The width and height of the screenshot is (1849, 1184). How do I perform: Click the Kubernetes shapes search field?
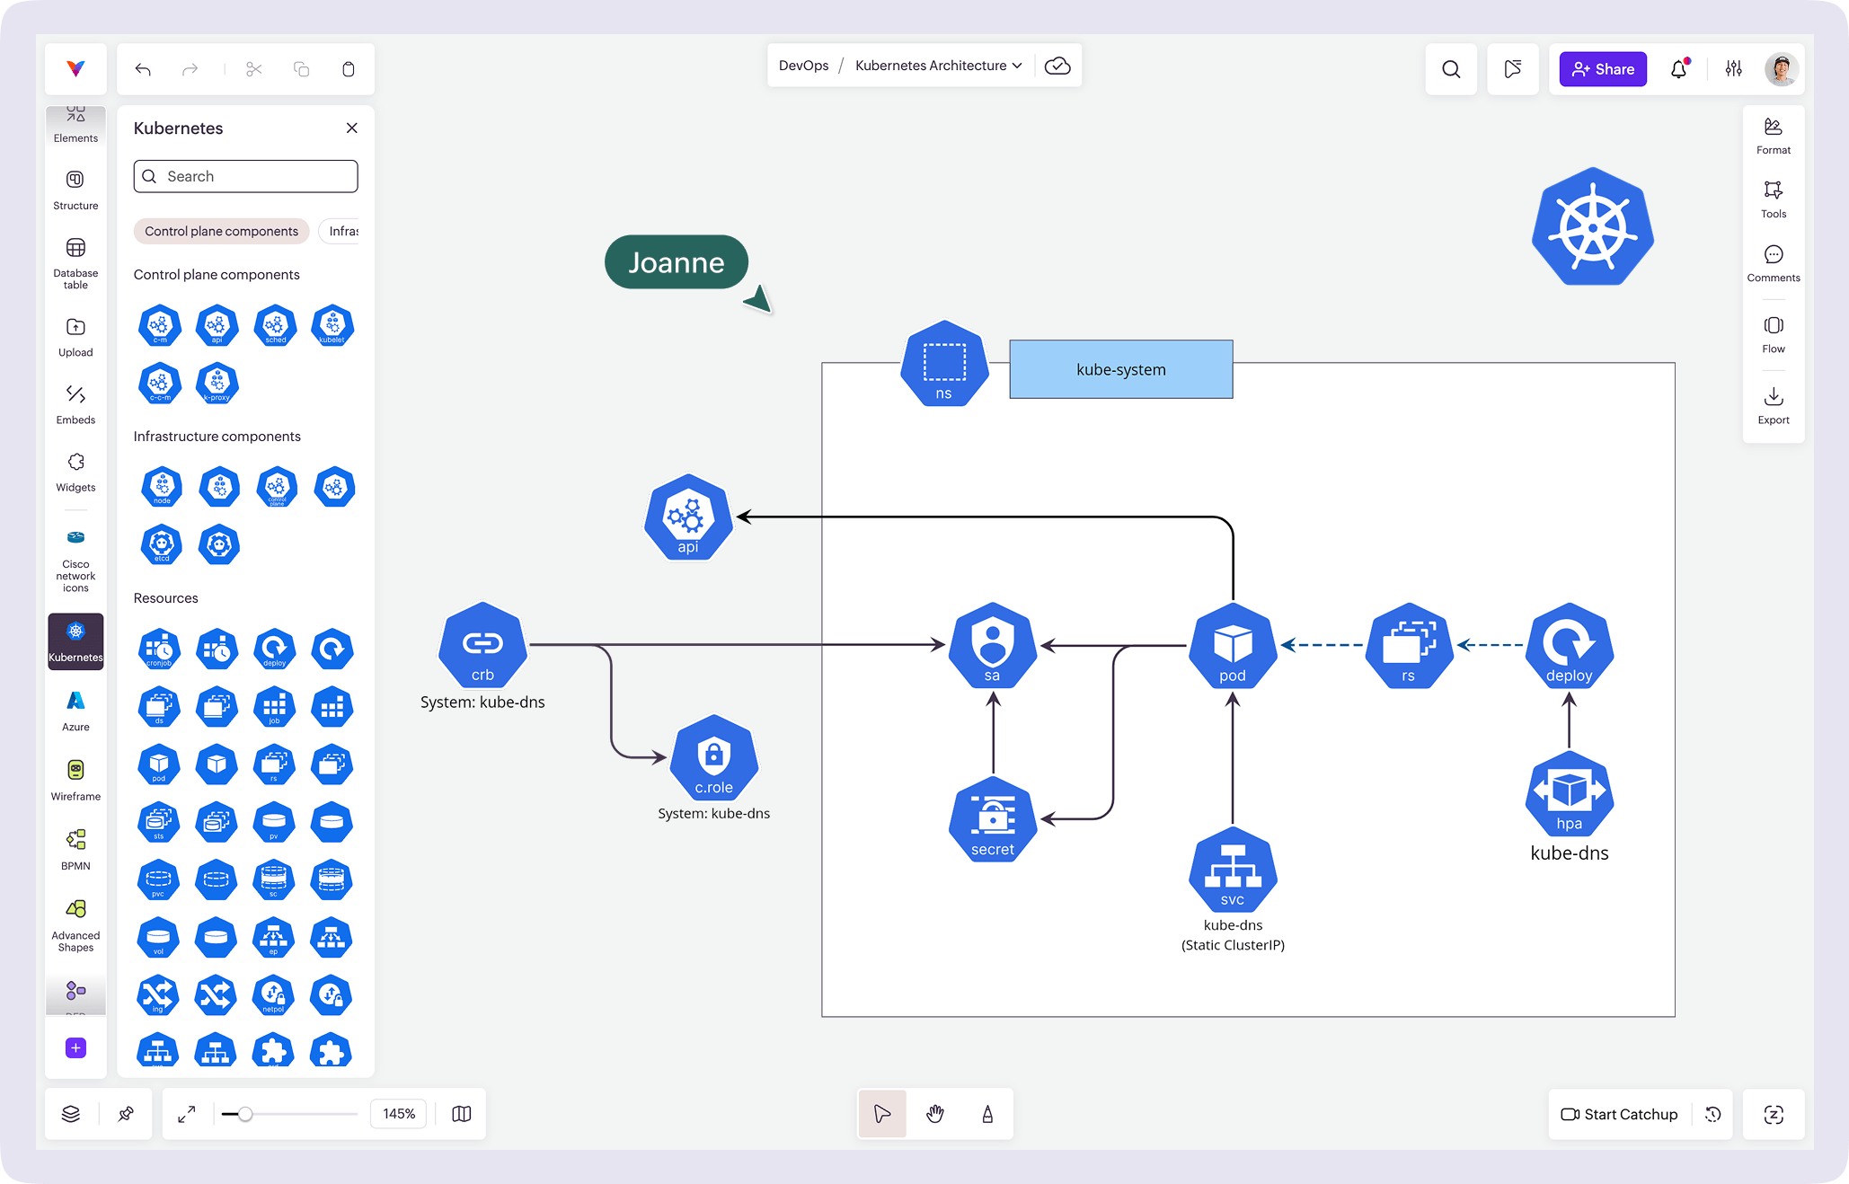point(245,176)
